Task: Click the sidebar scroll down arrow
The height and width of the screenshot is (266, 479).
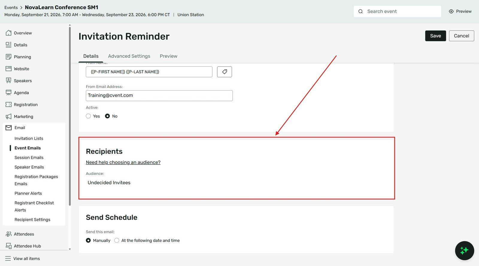Action: pyautogui.click(x=70, y=249)
